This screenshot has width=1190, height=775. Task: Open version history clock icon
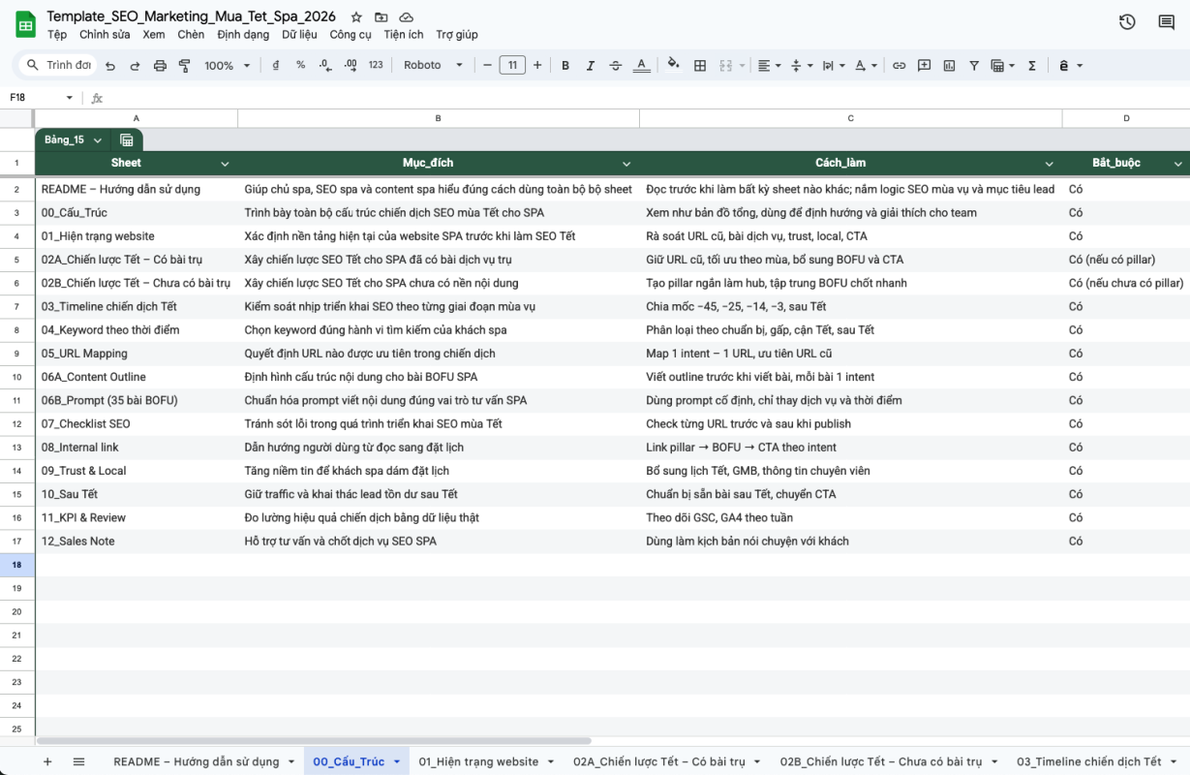coord(1127,22)
